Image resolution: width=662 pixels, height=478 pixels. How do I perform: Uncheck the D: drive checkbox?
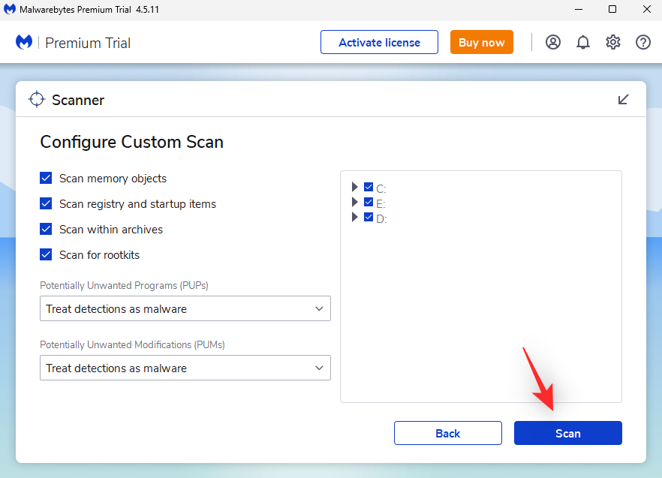369,218
